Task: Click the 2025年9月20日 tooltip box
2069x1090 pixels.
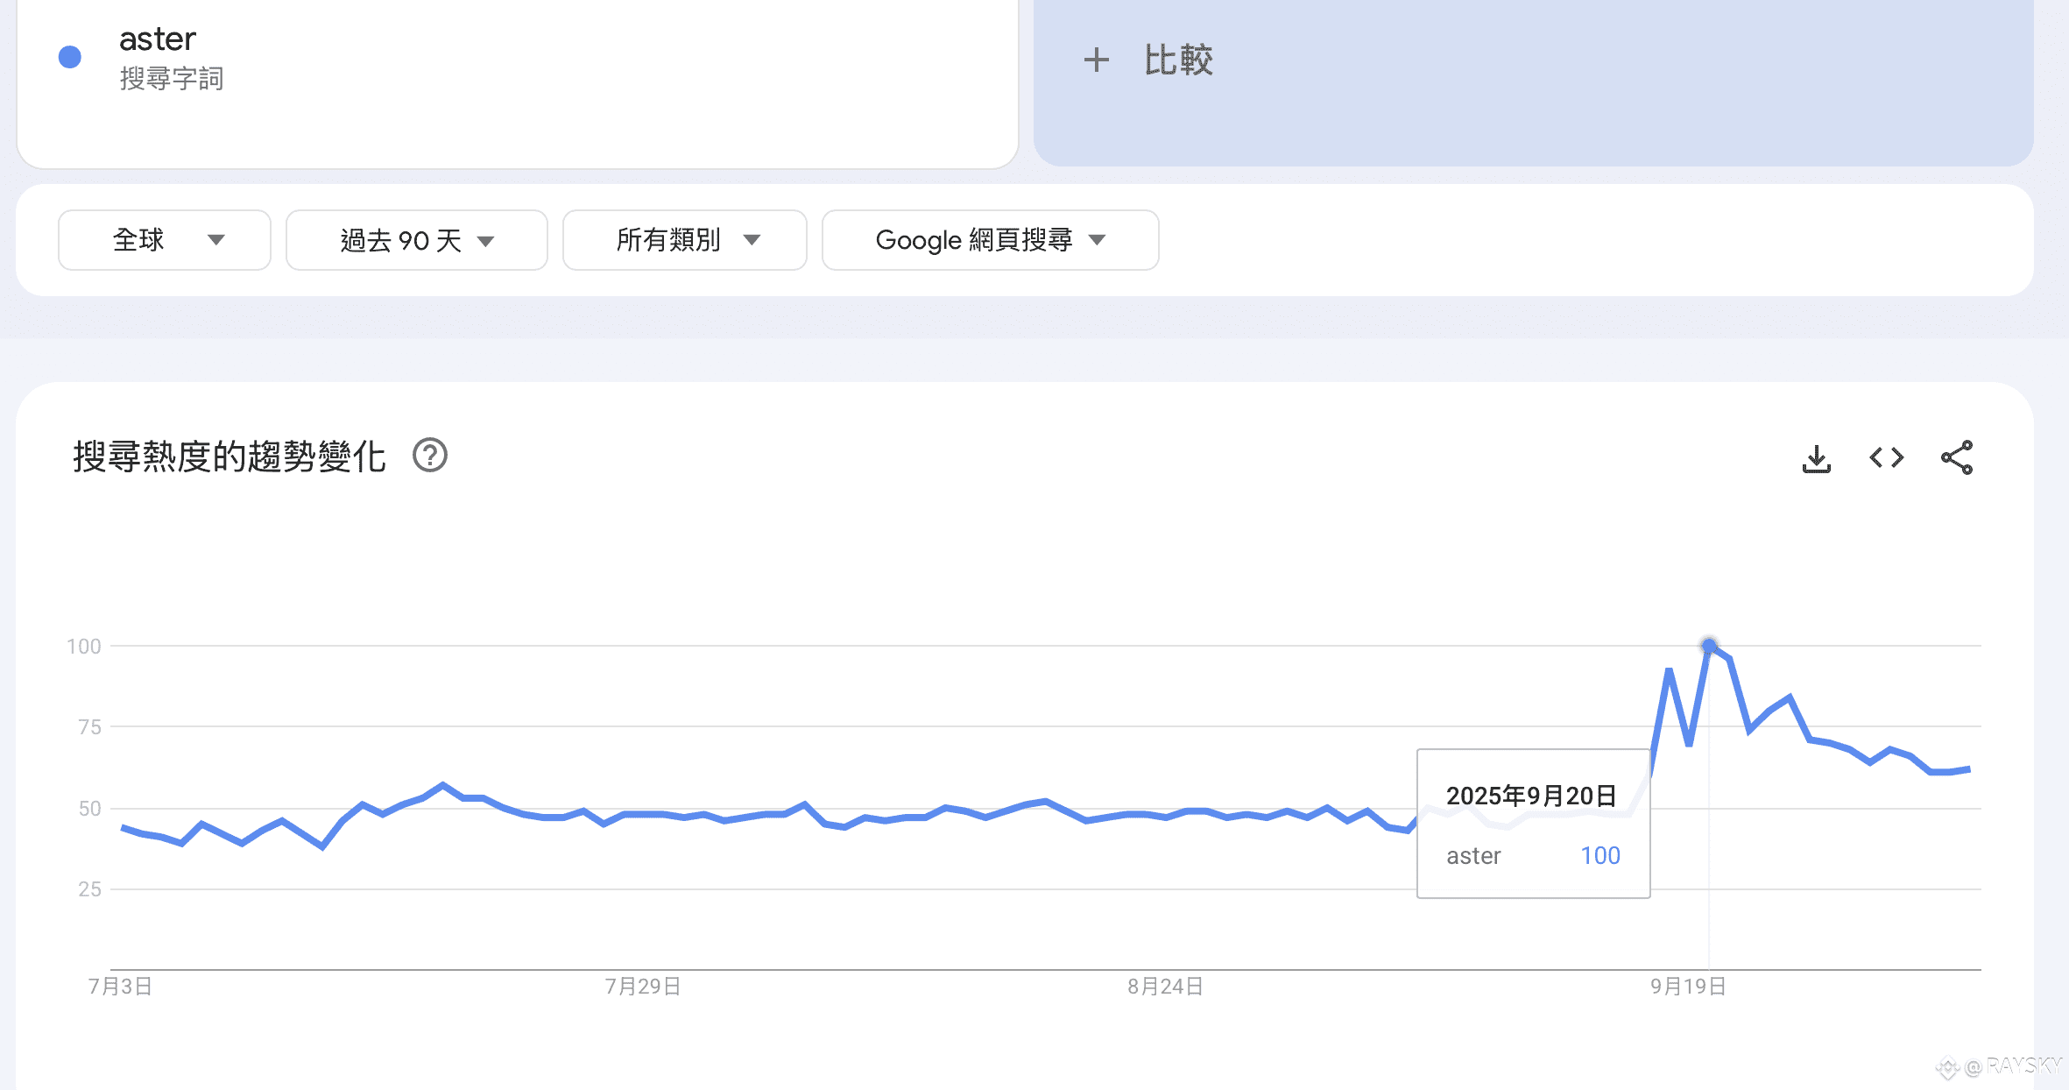Action: coord(1533,824)
